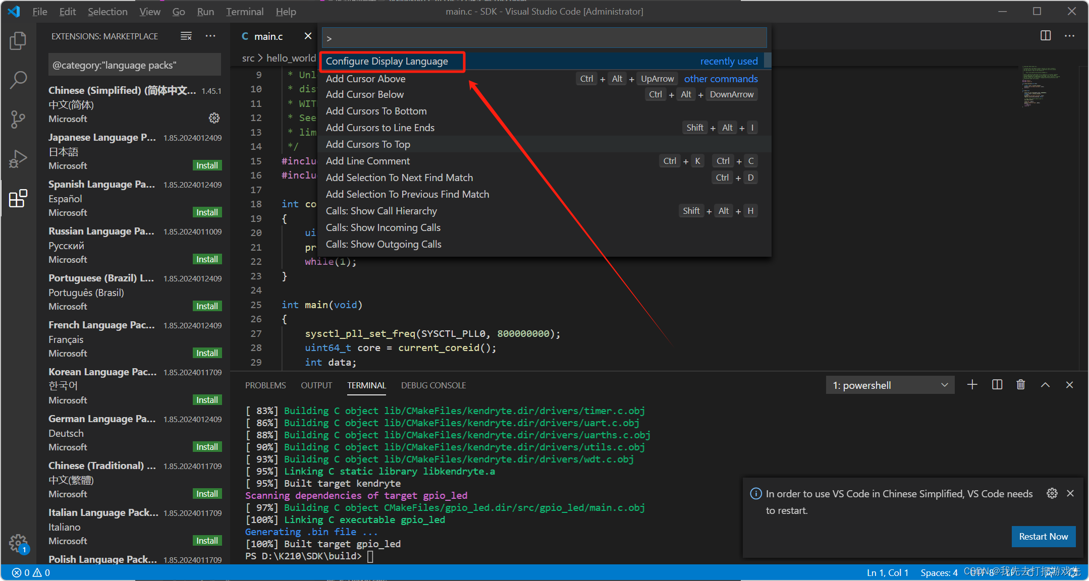Select Add Line Comment command
The width and height of the screenshot is (1089, 581).
[544, 161]
